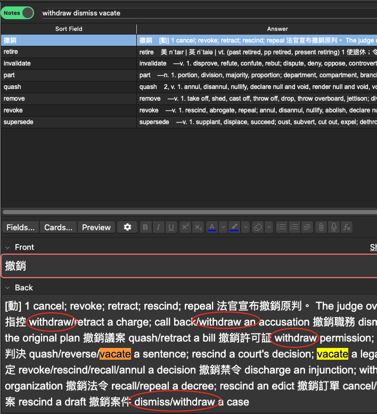Click the remove formatting eraser icon

[258, 227]
